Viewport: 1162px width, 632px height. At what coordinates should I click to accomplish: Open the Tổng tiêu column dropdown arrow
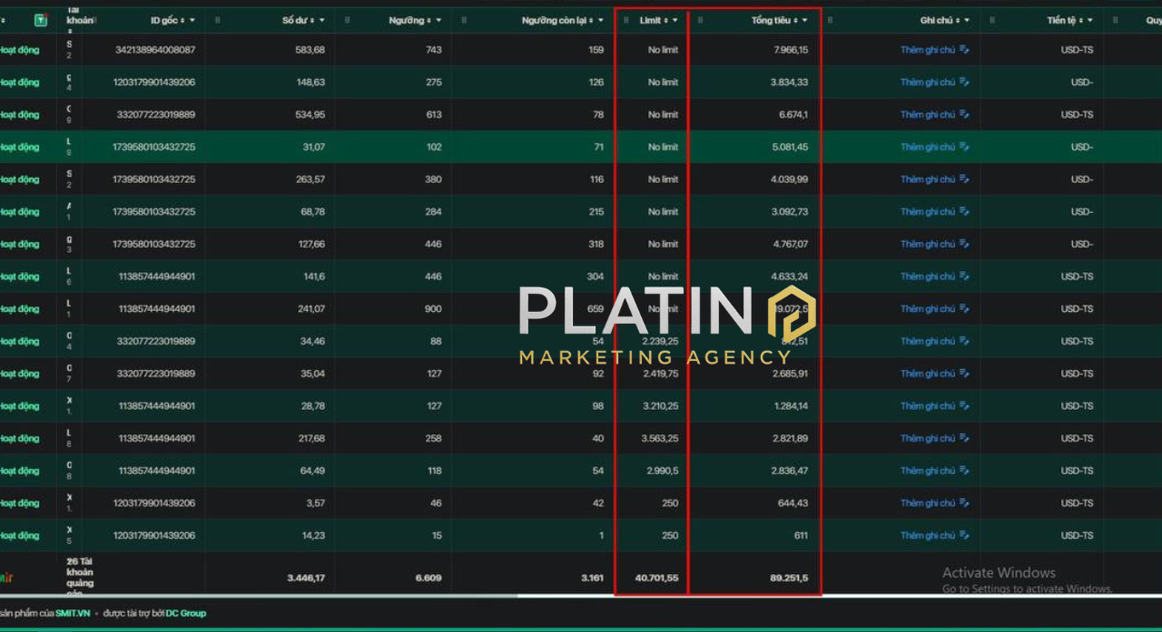point(805,20)
